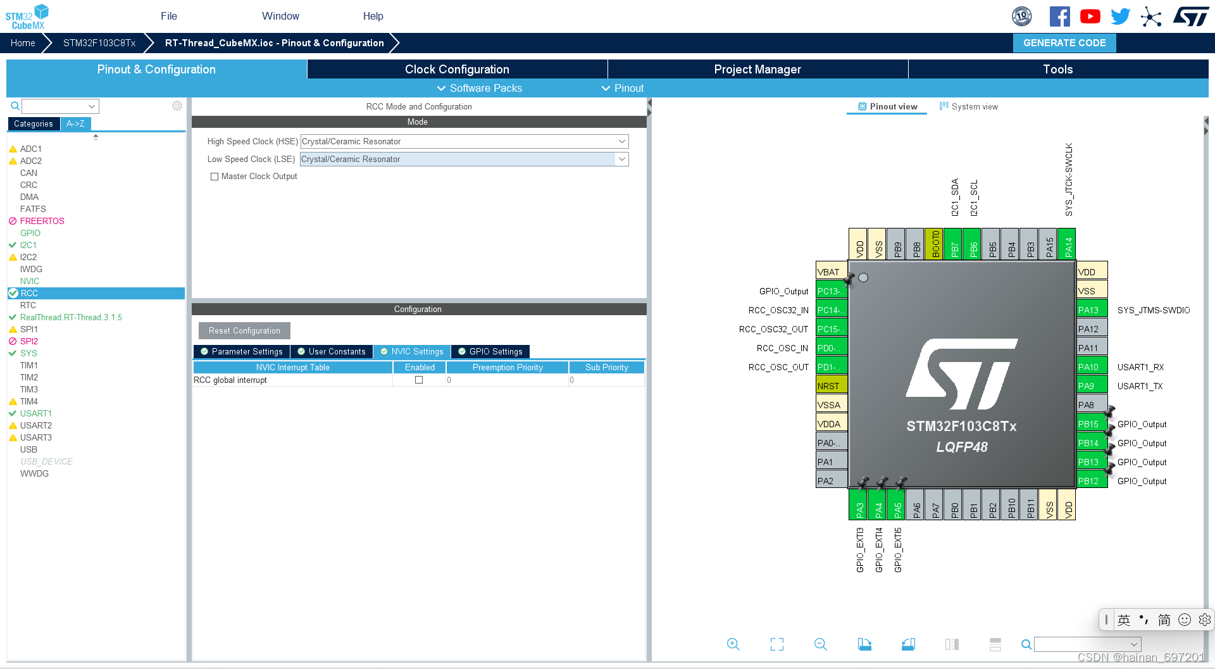Toggle horizontal flip view icon
This screenshot has width=1215, height=669.
(995, 644)
